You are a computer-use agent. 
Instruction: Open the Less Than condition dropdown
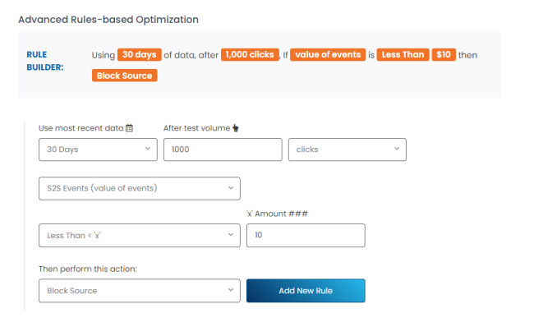point(140,236)
